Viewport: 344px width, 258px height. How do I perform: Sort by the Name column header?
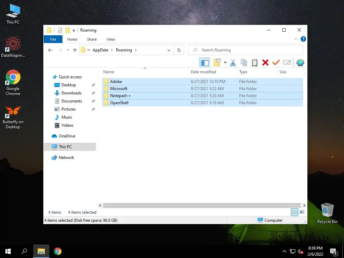tap(145, 72)
